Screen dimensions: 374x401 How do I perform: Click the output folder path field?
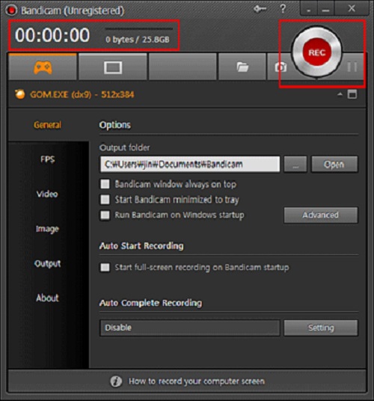point(190,164)
